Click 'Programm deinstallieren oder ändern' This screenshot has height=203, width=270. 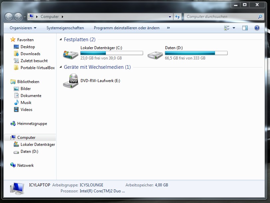coord(127,28)
